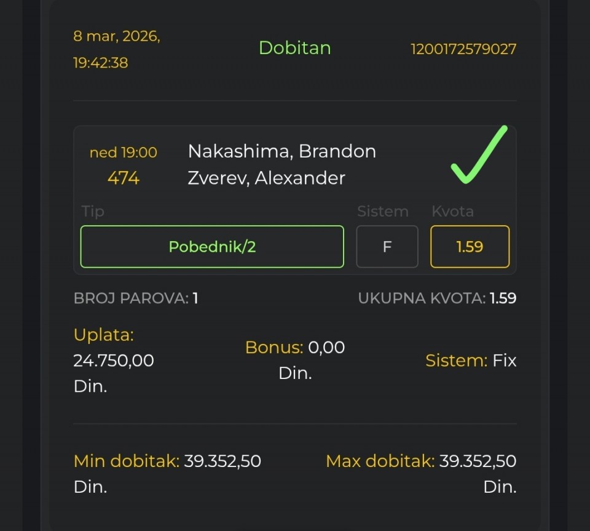The width and height of the screenshot is (590, 531).
Task: Tap the BROJ PAROVA count
Action: point(136,298)
